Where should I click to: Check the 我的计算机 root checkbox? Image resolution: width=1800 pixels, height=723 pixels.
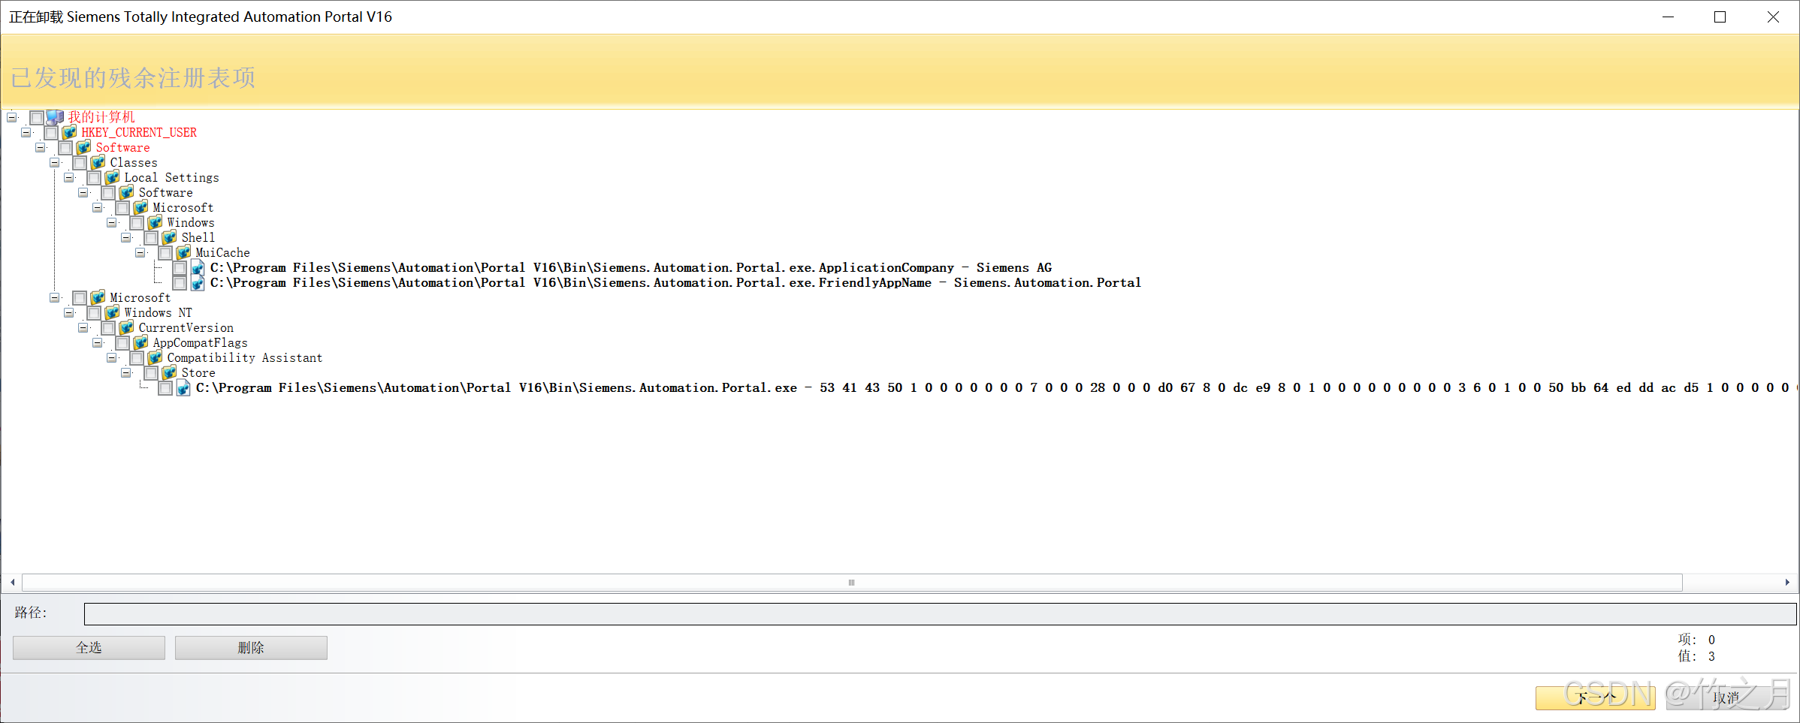[x=37, y=118]
